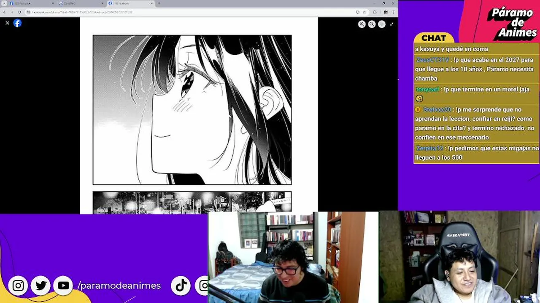Switch to the second browser tab
540x303 pixels.
[x=80, y=3]
